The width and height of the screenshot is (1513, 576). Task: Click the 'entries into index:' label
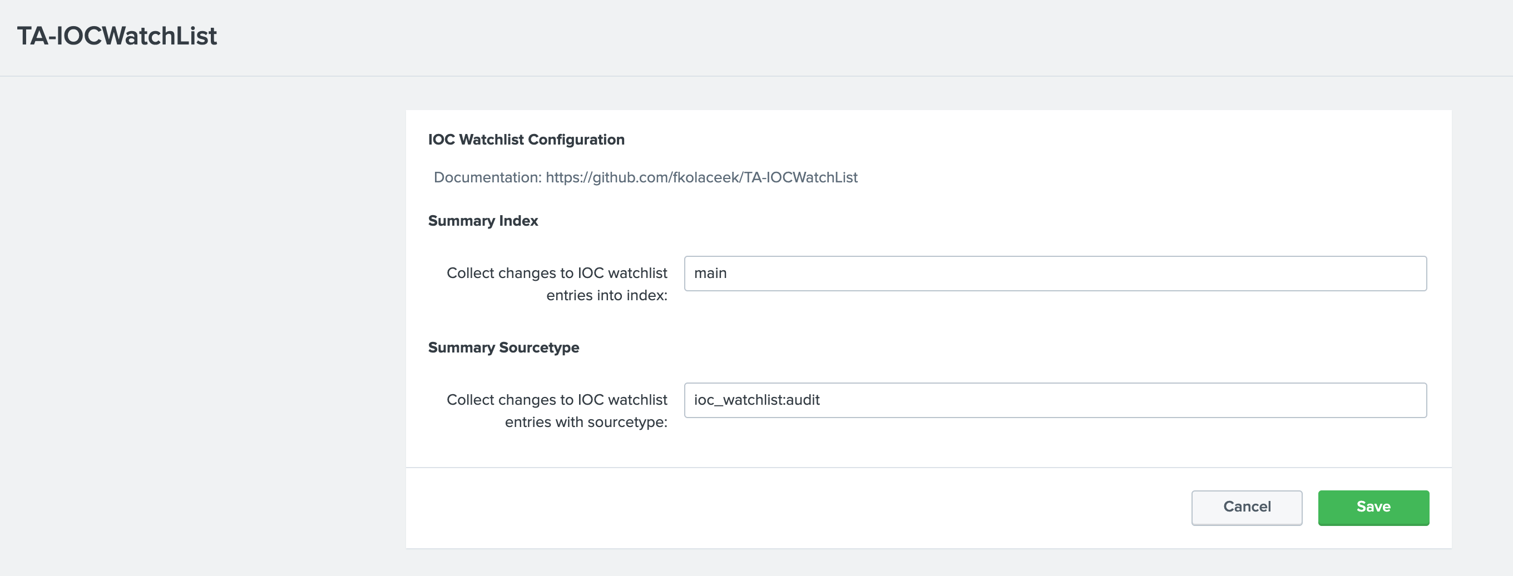[607, 295]
